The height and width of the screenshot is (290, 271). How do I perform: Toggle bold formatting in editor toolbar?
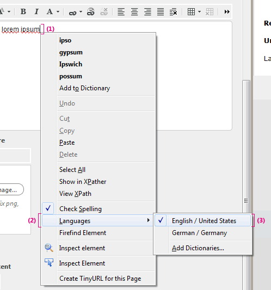click(x=23, y=11)
